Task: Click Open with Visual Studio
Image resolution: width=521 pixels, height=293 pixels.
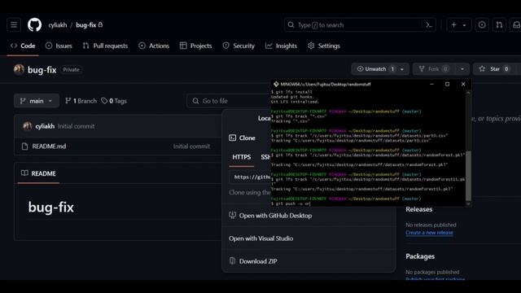Action: (x=260, y=238)
